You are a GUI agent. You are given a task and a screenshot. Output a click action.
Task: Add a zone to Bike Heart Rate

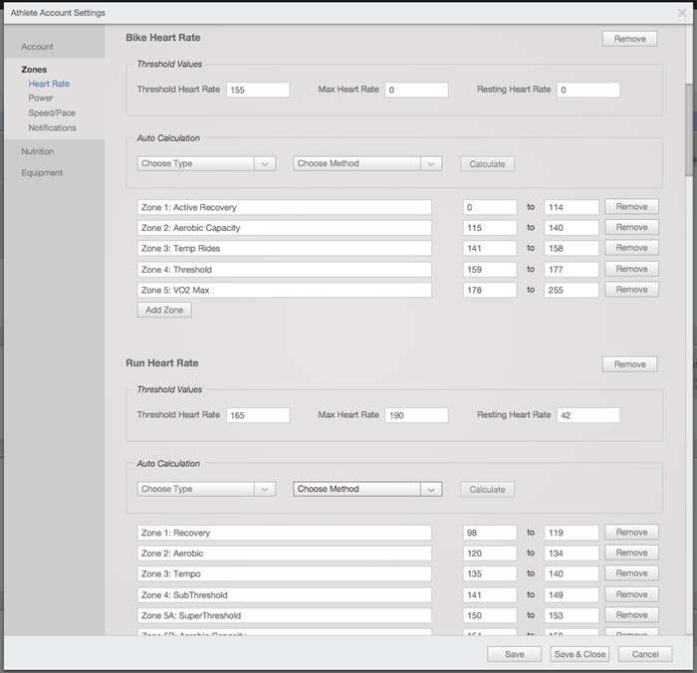click(x=164, y=310)
